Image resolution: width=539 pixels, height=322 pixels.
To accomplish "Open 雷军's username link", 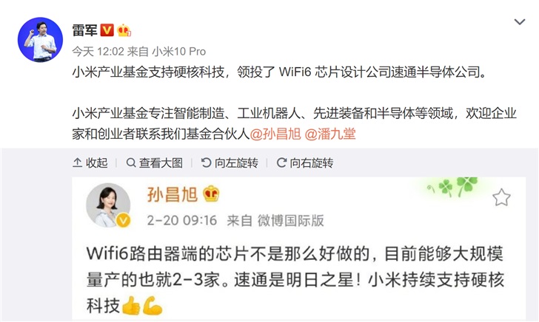I will [x=84, y=30].
